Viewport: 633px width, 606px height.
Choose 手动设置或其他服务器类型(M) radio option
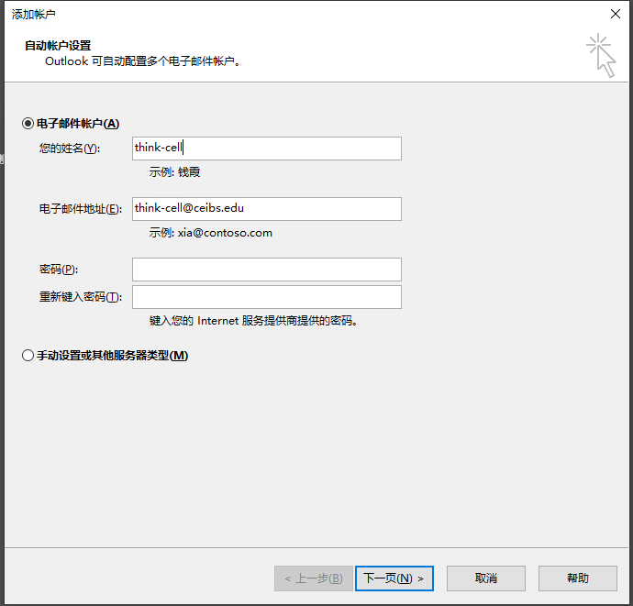coord(28,356)
